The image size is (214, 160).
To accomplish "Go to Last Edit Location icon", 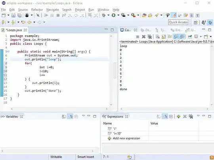I will tap(23, 22).
